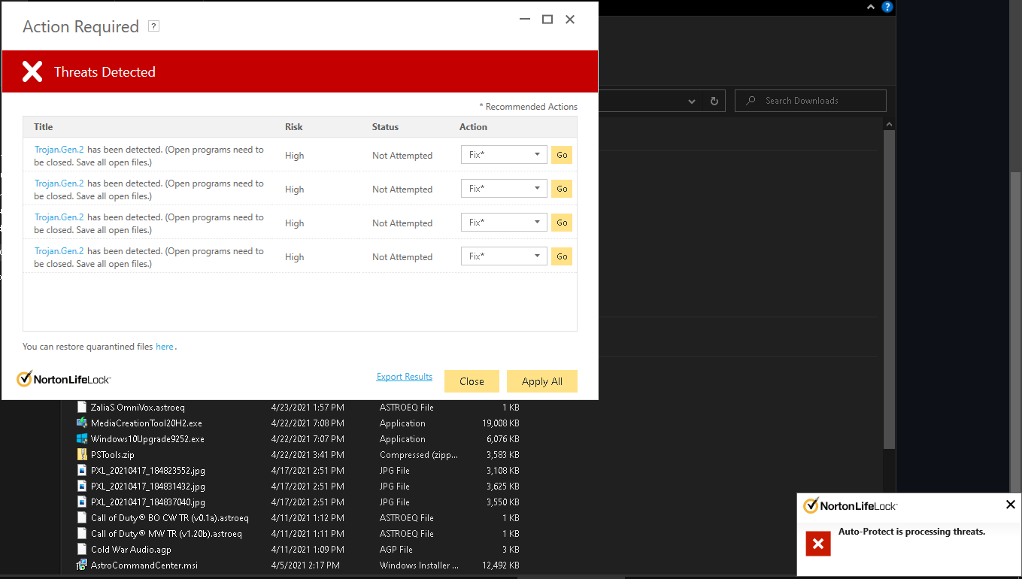Click the AstroCommandCenter.msi installer icon
This screenshot has height=579, width=1022.
click(82, 565)
